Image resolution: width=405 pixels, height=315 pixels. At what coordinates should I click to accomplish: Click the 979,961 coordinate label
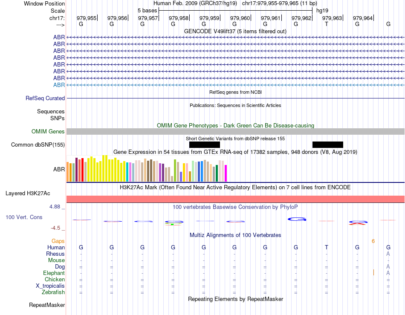point(270,18)
